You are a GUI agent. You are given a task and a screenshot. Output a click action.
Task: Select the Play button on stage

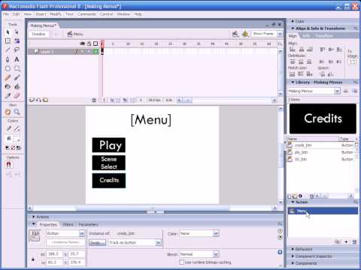pyautogui.click(x=109, y=145)
